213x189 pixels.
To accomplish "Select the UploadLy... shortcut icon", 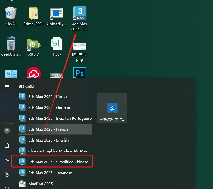I will coord(56,16).
